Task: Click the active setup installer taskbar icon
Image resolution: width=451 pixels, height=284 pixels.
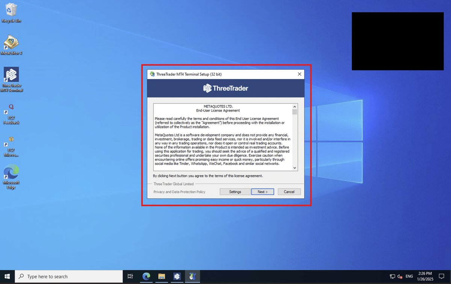Action: (192, 276)
